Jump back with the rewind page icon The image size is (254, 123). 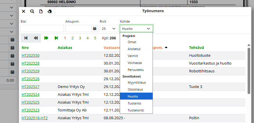pos(36,38)
